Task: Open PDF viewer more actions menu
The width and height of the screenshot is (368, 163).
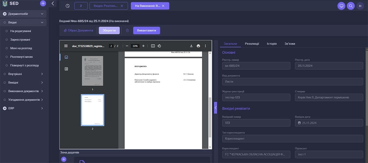Action: 205,46
